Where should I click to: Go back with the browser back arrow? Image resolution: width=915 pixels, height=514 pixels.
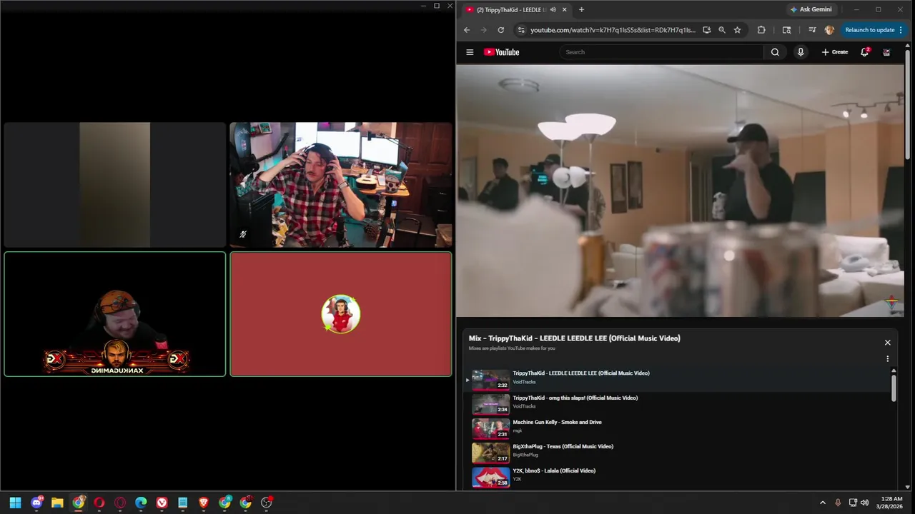point(467,30)
